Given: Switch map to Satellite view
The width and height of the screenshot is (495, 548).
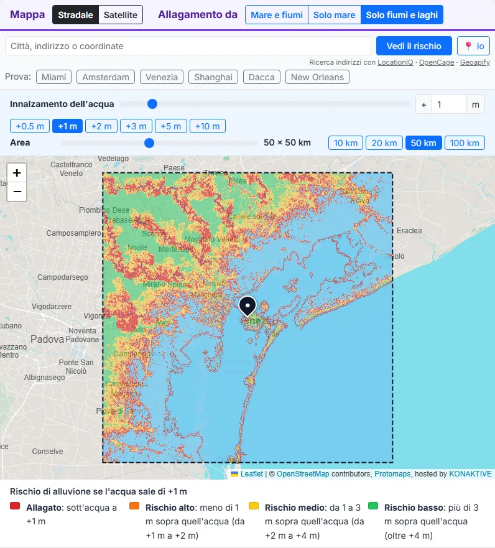Looking at the screenshot, I should coord(121,15).
